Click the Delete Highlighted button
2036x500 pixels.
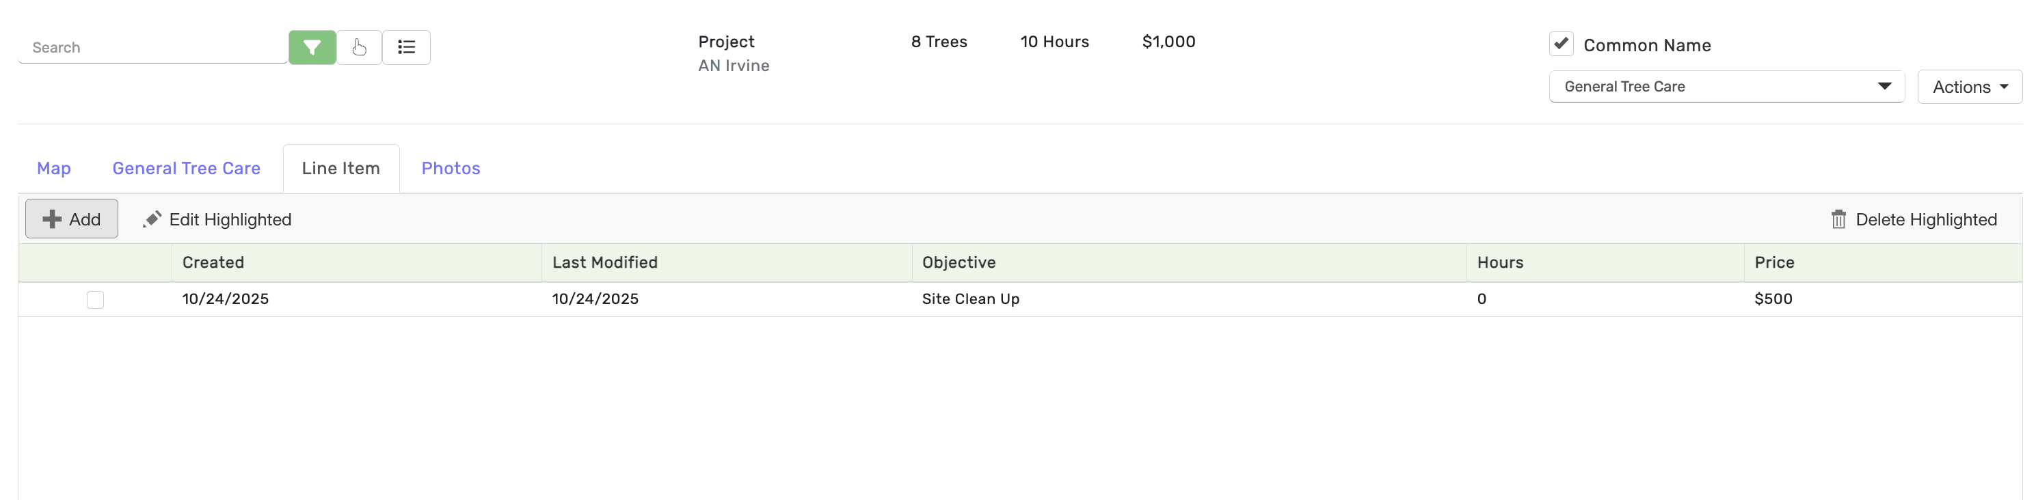pos(1925,219)
